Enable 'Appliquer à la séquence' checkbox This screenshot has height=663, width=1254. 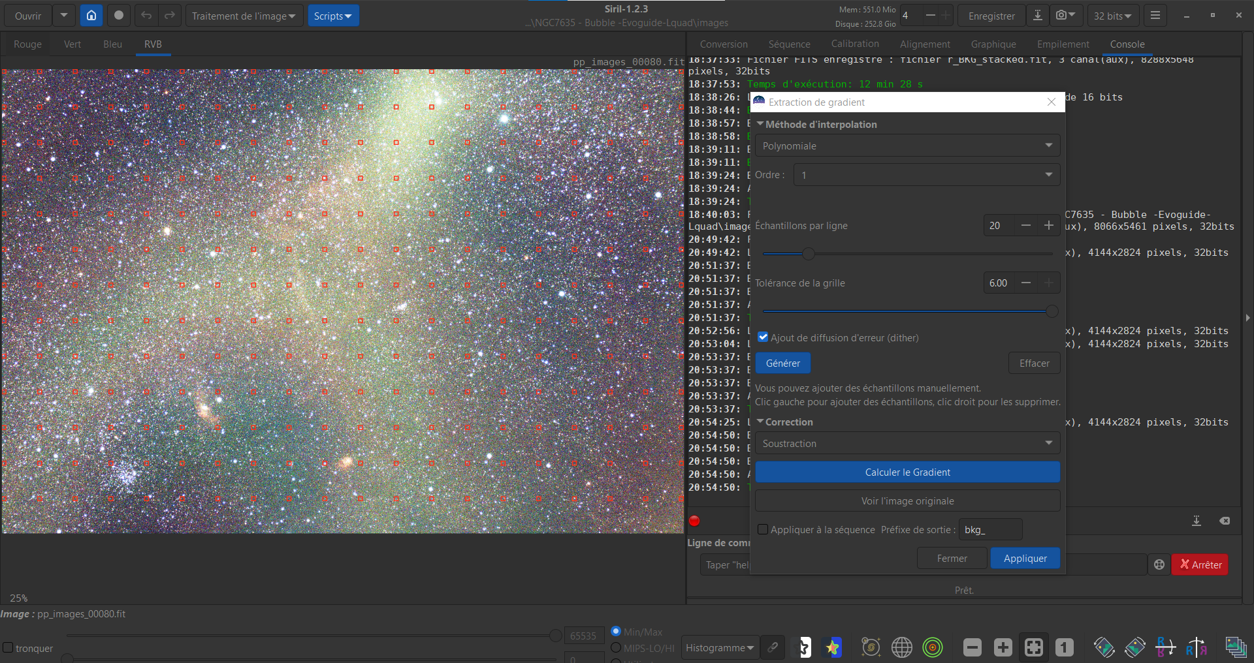tap(763, 529)
